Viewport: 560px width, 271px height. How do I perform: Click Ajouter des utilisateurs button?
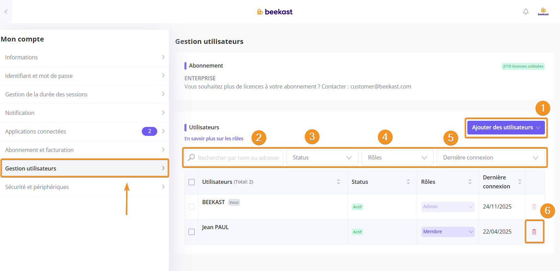tap(506, 128)
